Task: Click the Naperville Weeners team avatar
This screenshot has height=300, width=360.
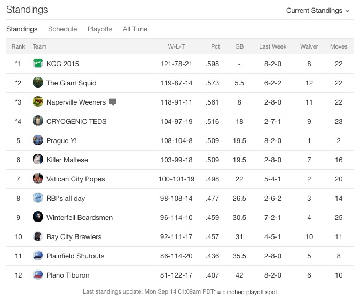Action: click(x=38, y=101)
